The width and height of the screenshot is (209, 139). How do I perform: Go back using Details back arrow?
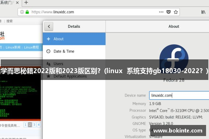click(x=49, y=26)
